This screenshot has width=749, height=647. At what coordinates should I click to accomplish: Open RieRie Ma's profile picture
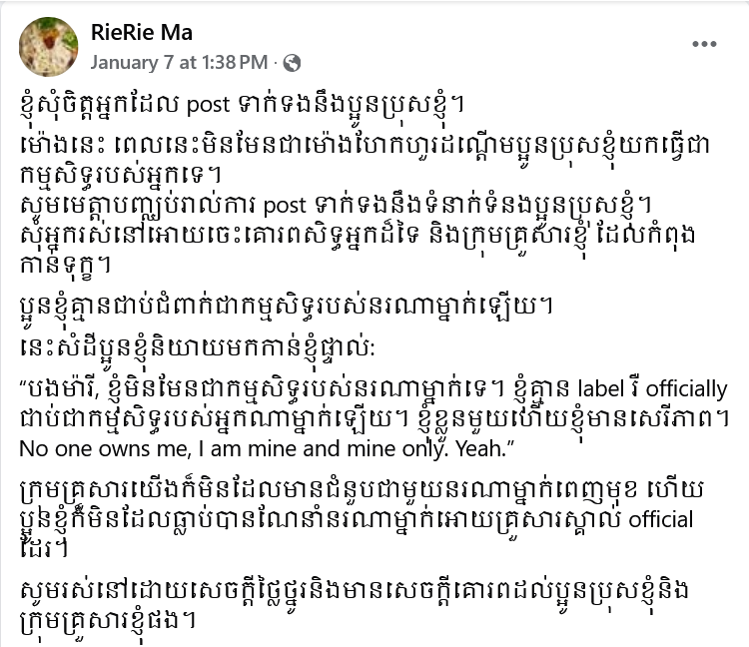[48, 46]
